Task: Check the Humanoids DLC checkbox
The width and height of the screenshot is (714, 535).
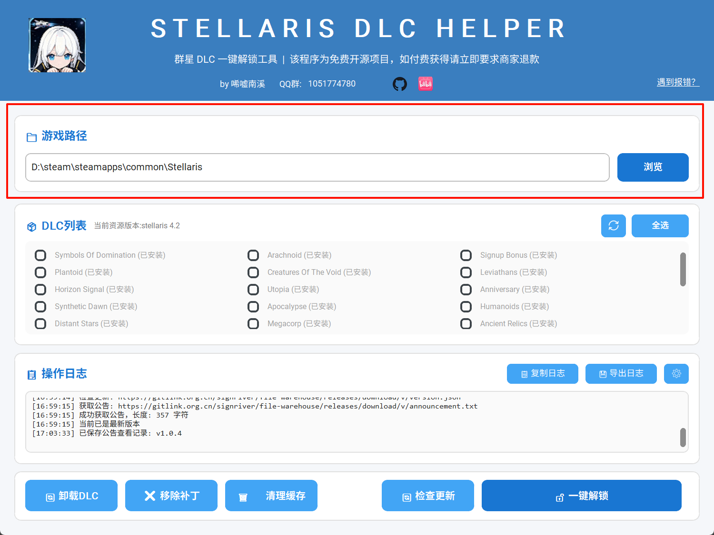Action: [466, 307]
